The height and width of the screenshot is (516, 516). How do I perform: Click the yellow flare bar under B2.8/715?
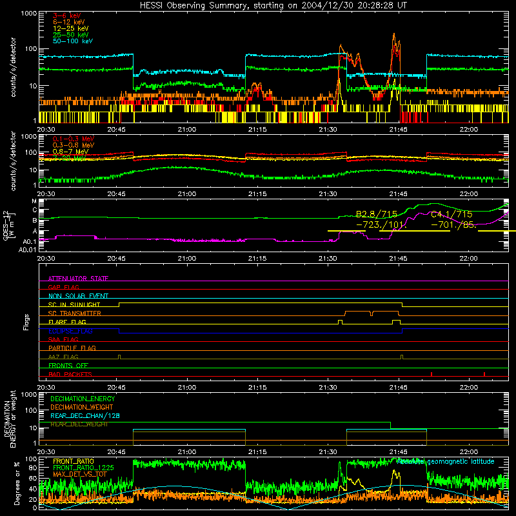coord(346,231)
